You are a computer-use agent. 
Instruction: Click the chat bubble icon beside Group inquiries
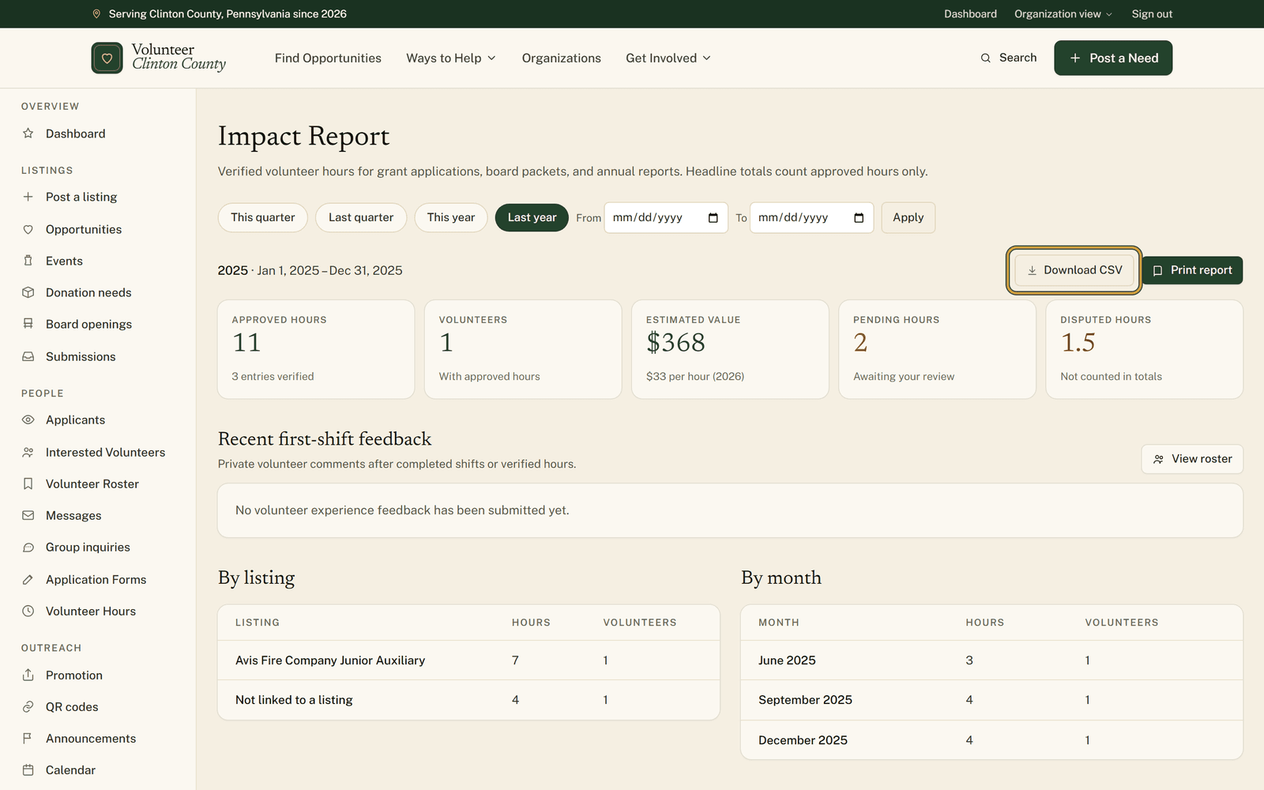28,547
